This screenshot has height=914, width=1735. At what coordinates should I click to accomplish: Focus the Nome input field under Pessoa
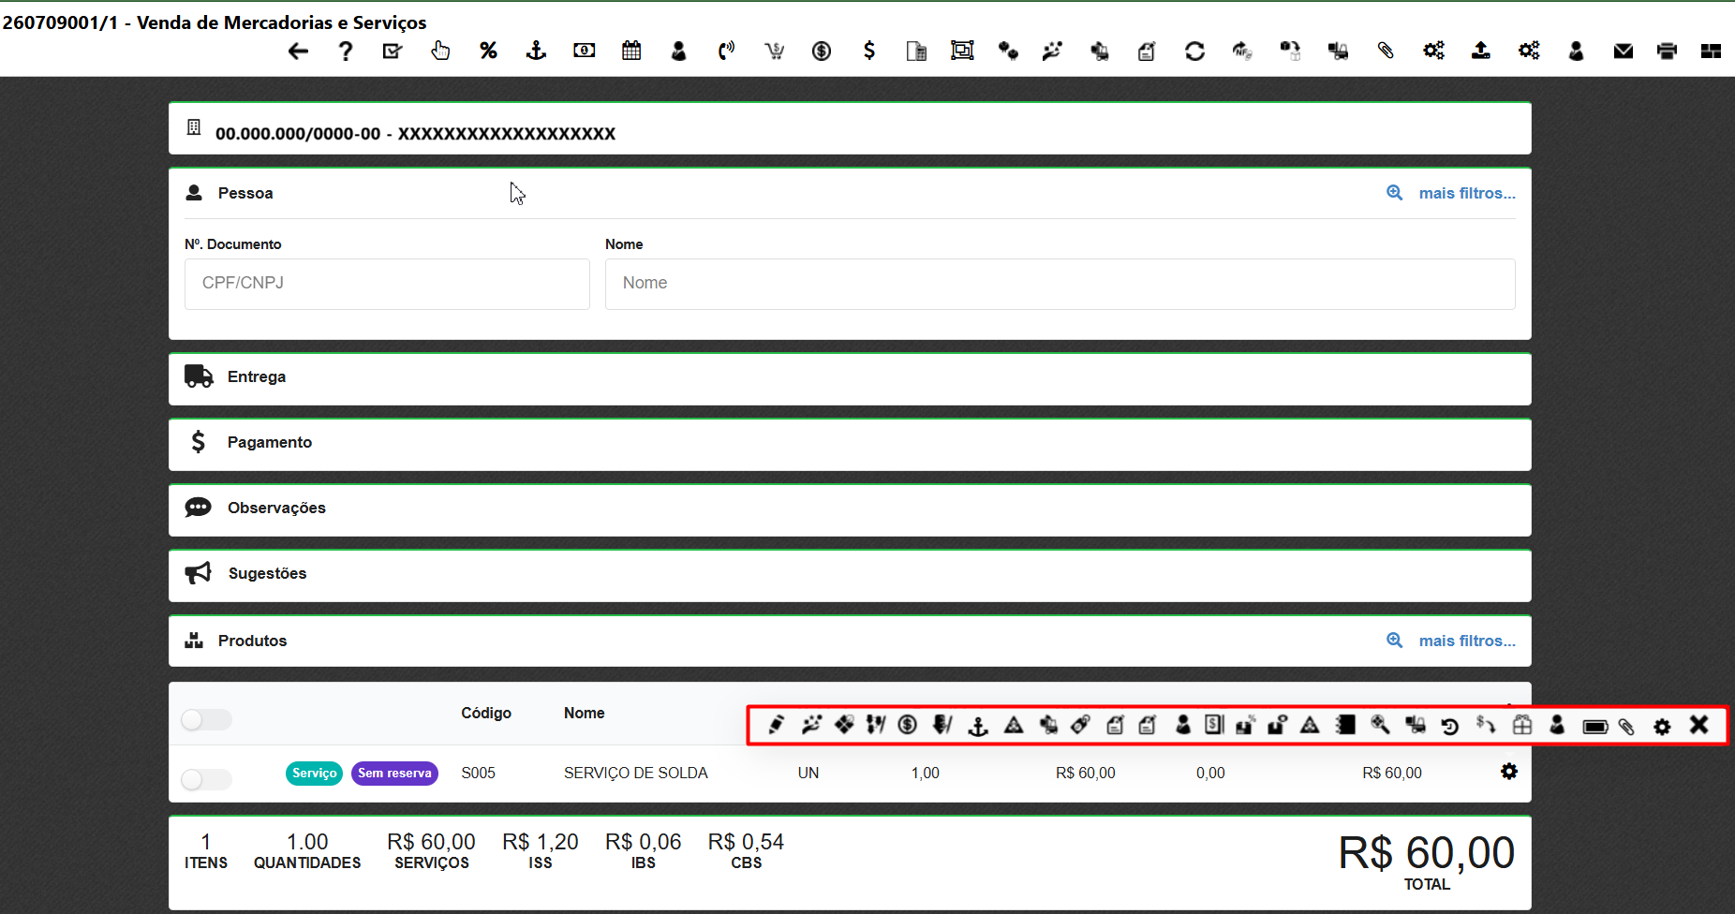click(x=1060, y=284)
